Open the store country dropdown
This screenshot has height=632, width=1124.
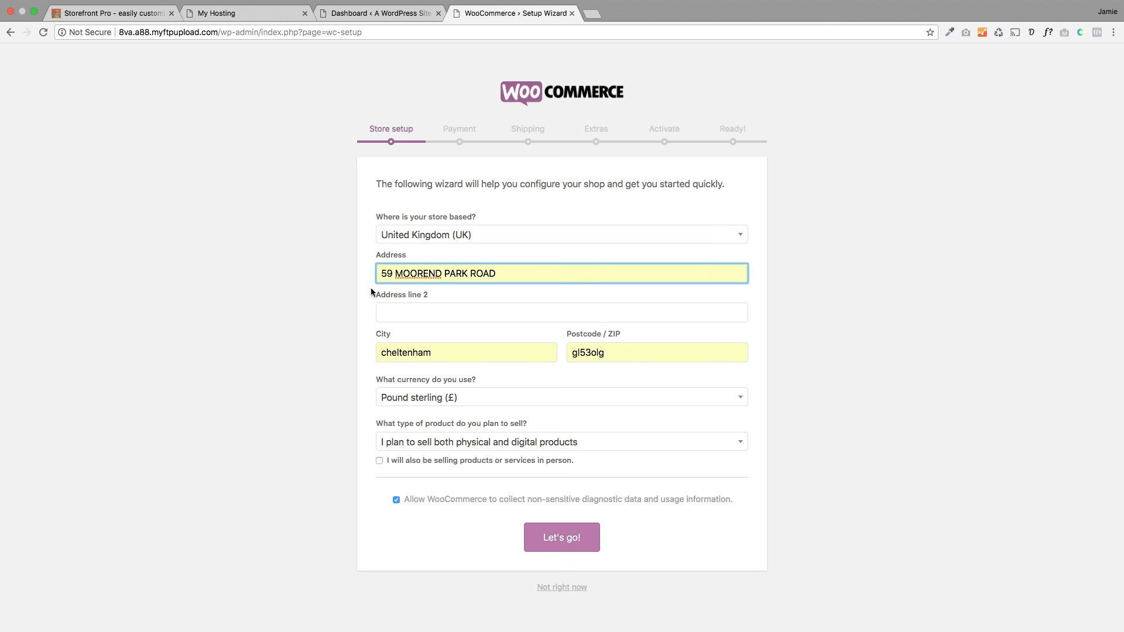coord(562,235)
